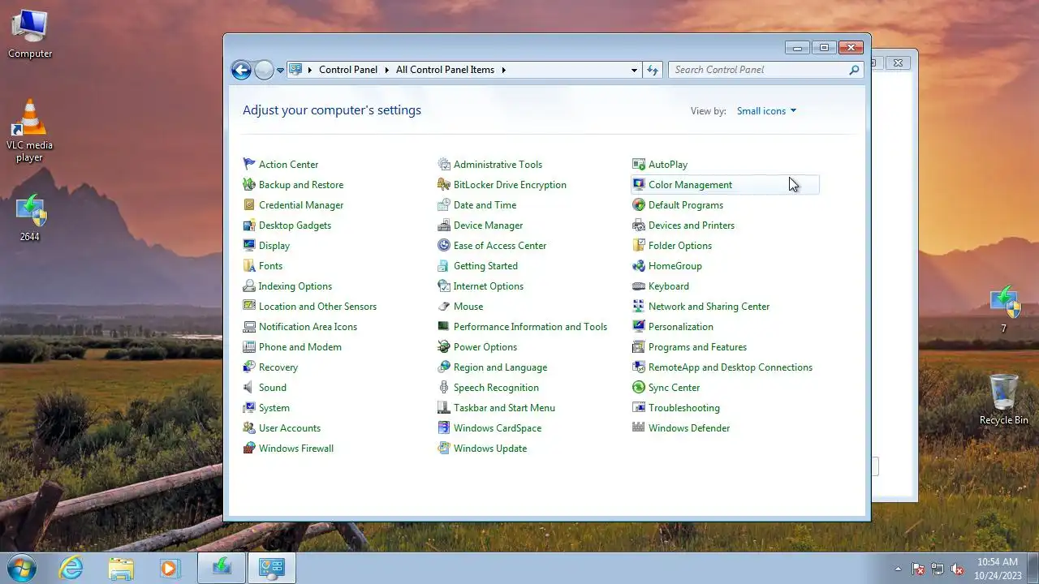Click the Ease of Access Center icon

[444, 245]
